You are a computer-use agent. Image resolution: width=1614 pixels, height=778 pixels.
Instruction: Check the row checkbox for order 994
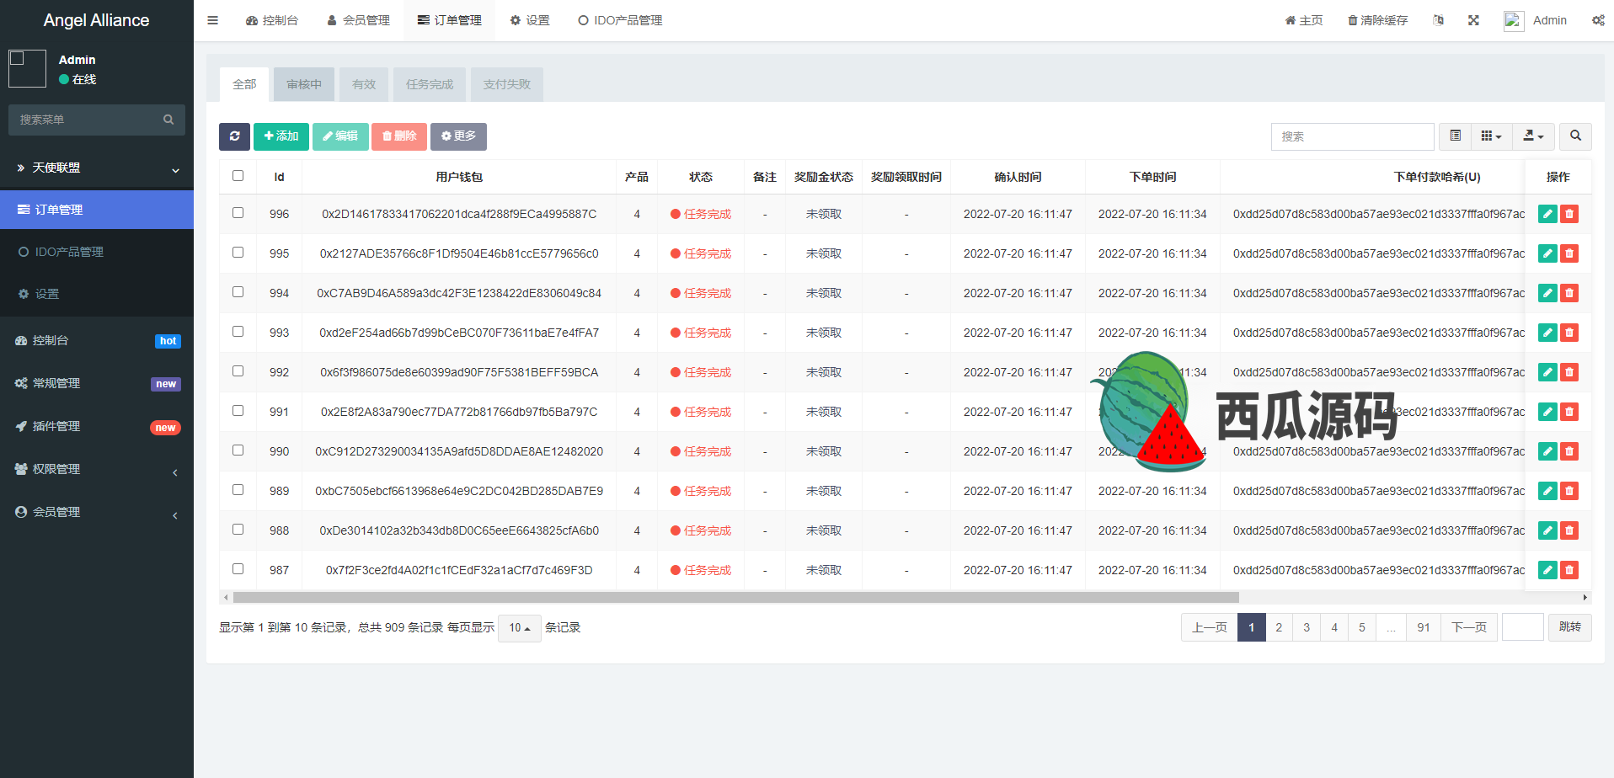click(x=238, y=292)
